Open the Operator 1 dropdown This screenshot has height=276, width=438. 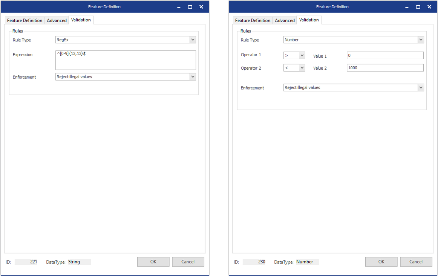pyautogui.click(x=302, y=55)
